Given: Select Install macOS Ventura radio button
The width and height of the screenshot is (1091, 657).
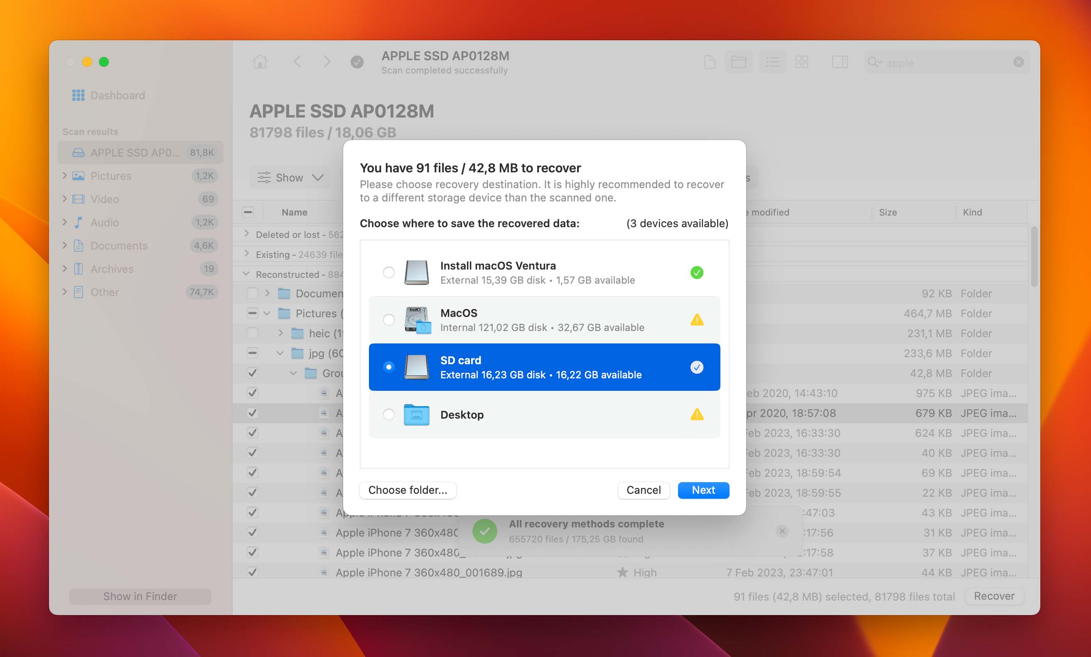Looking at the screenshot, I should (388, 272).
